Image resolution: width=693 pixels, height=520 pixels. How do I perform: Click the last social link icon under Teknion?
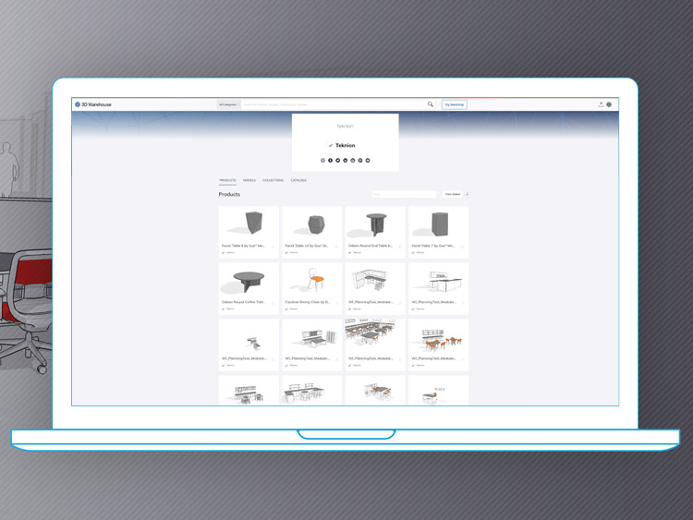[x=368, y=161]
